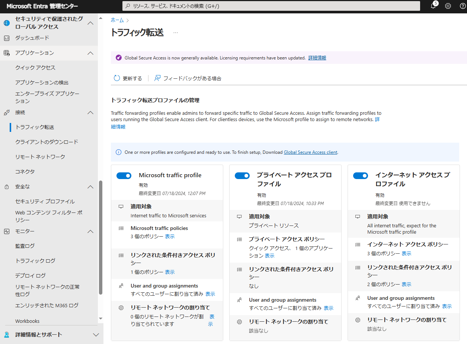Screen dimensions: 467x344
Task: Click the 接続 plug icon
Action: coord(6,112)
